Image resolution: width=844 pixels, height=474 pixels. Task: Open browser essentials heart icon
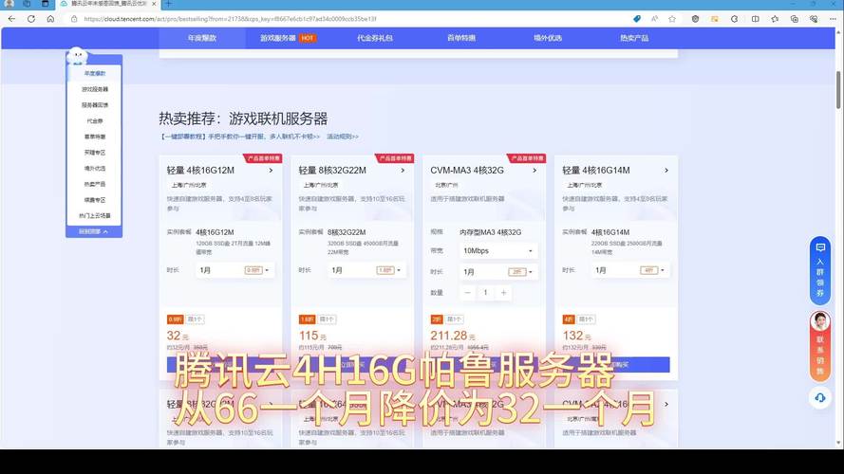pos(814,19)
